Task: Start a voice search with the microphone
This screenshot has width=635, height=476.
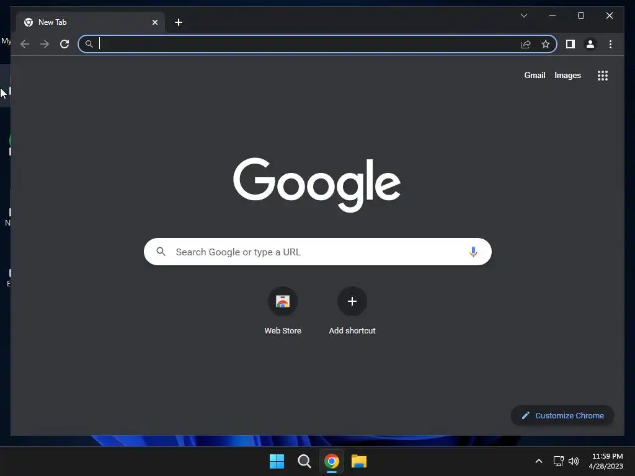Action: [x=473, y=252]
